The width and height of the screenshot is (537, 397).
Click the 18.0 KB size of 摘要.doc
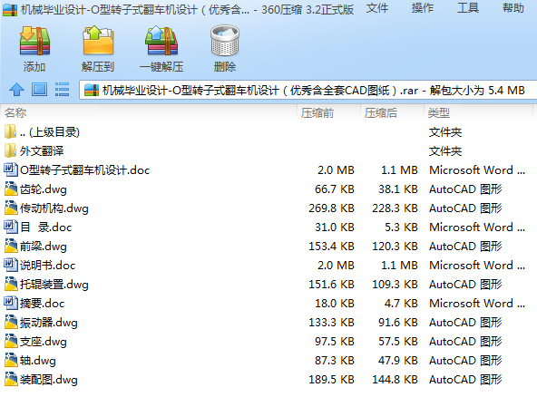(x=335, y=304)
